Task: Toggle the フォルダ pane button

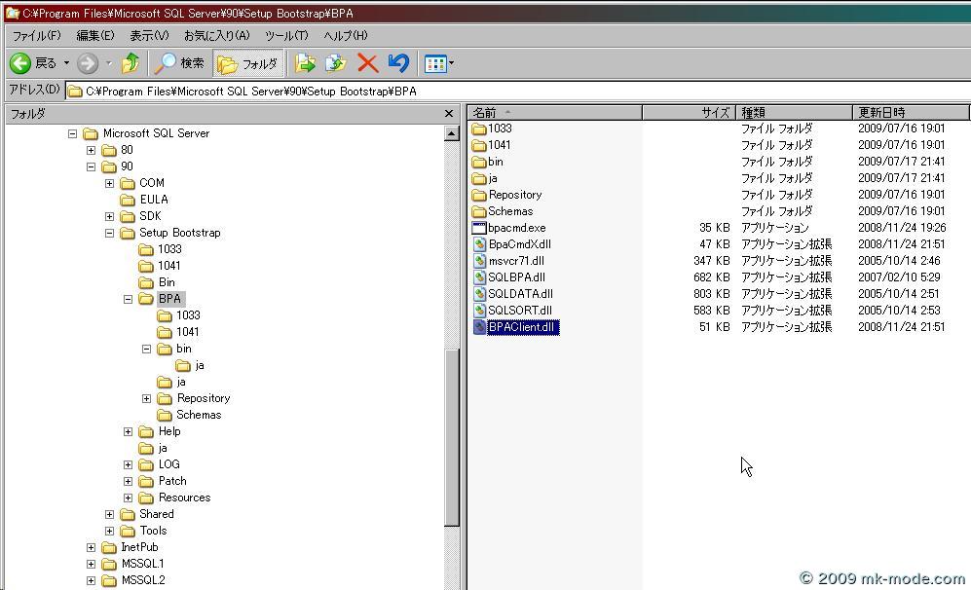Action: coord(248,62)
